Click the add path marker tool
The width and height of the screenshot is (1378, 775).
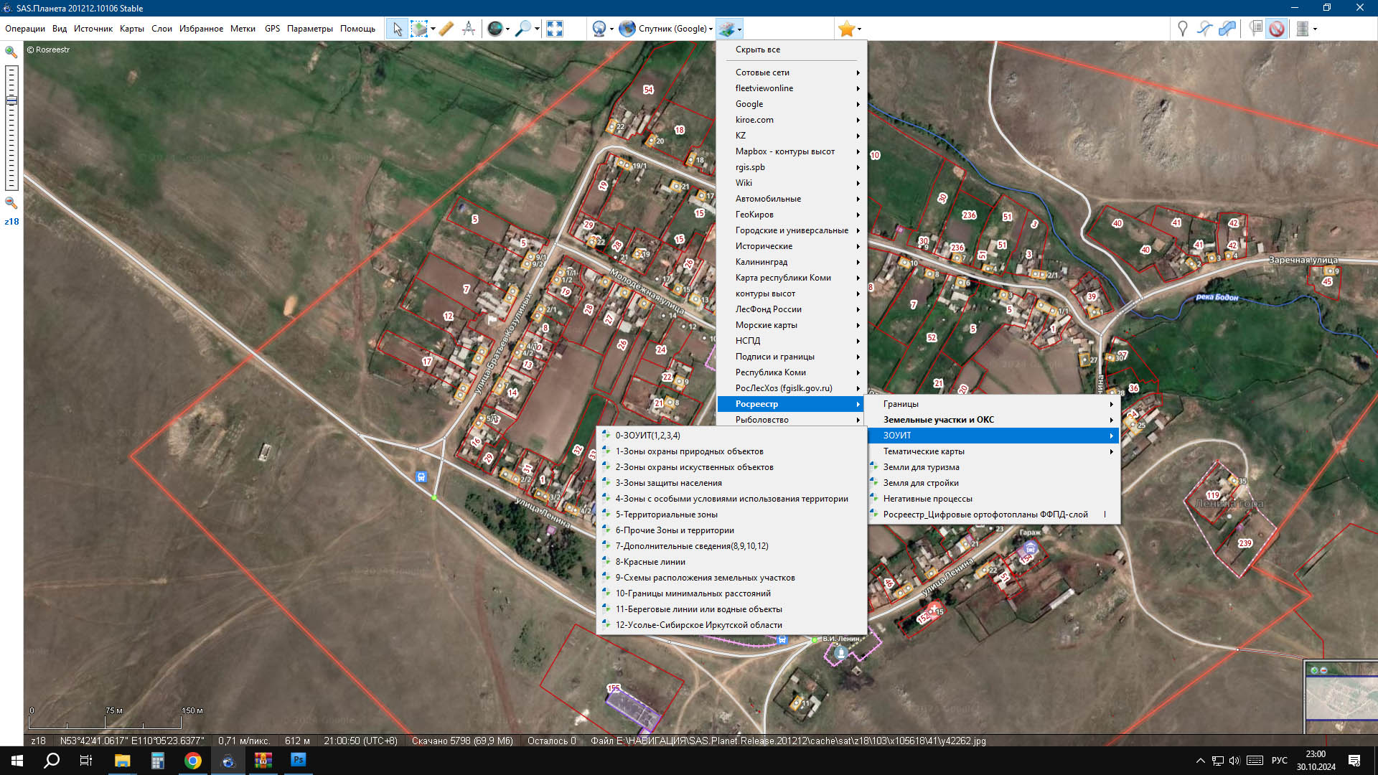(1205, 29)
